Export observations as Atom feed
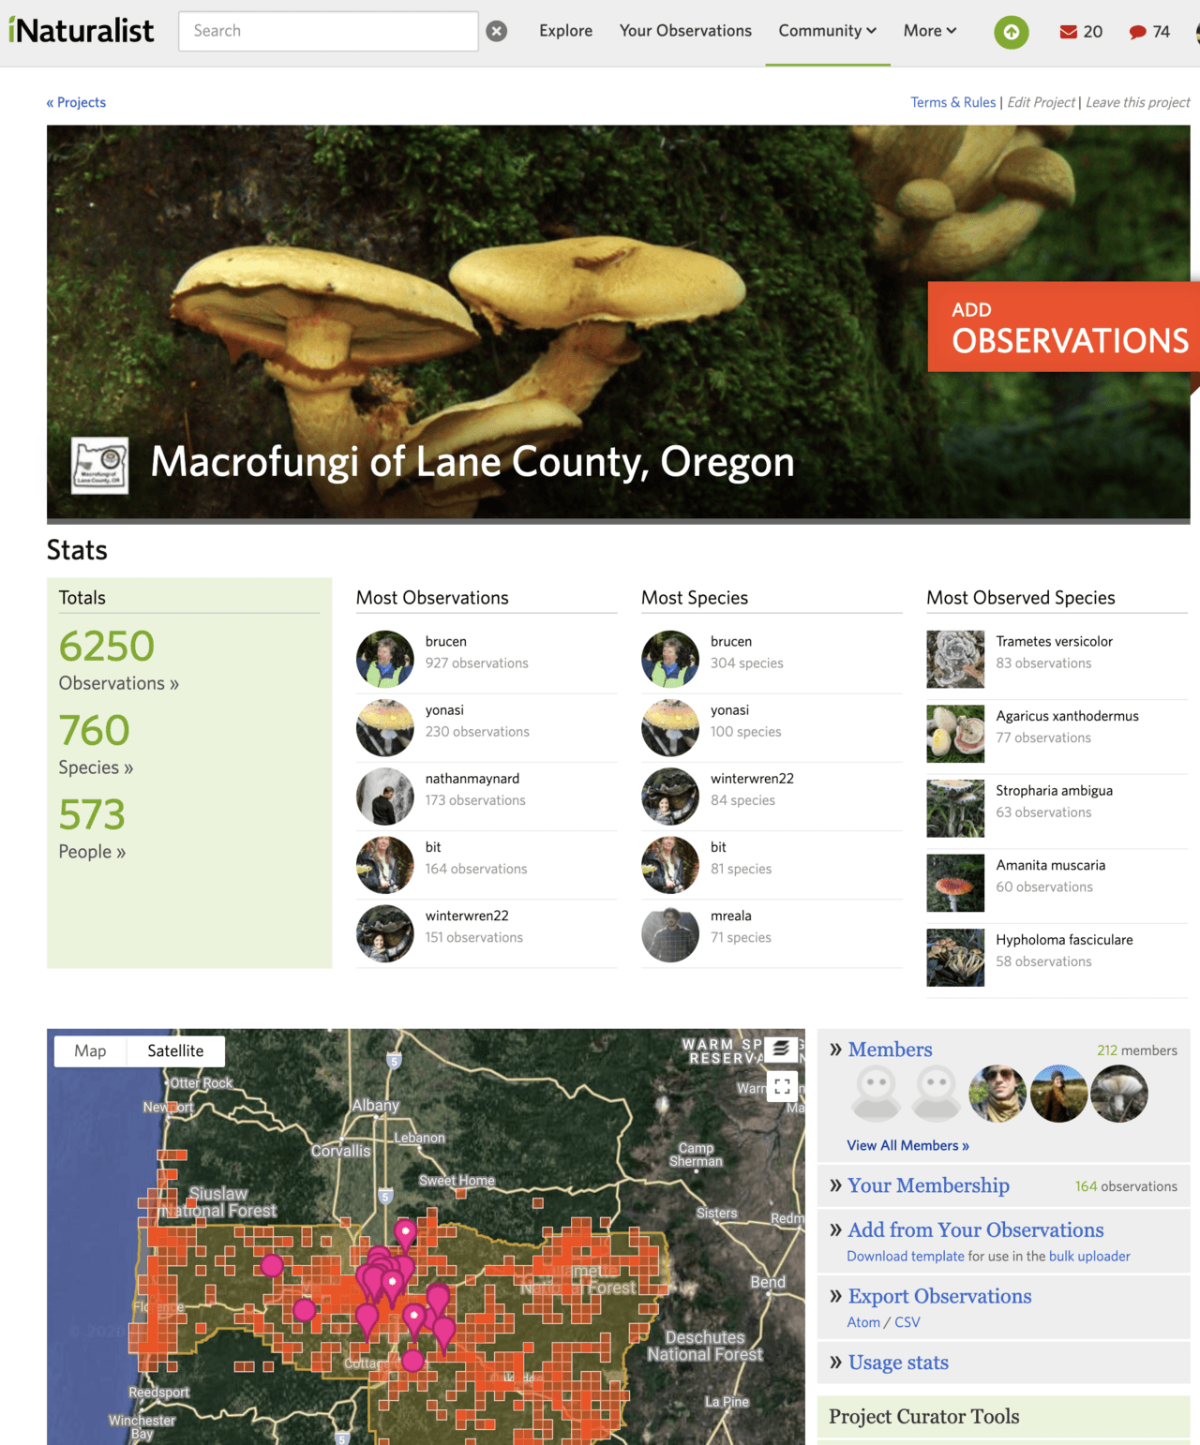 863,1322
